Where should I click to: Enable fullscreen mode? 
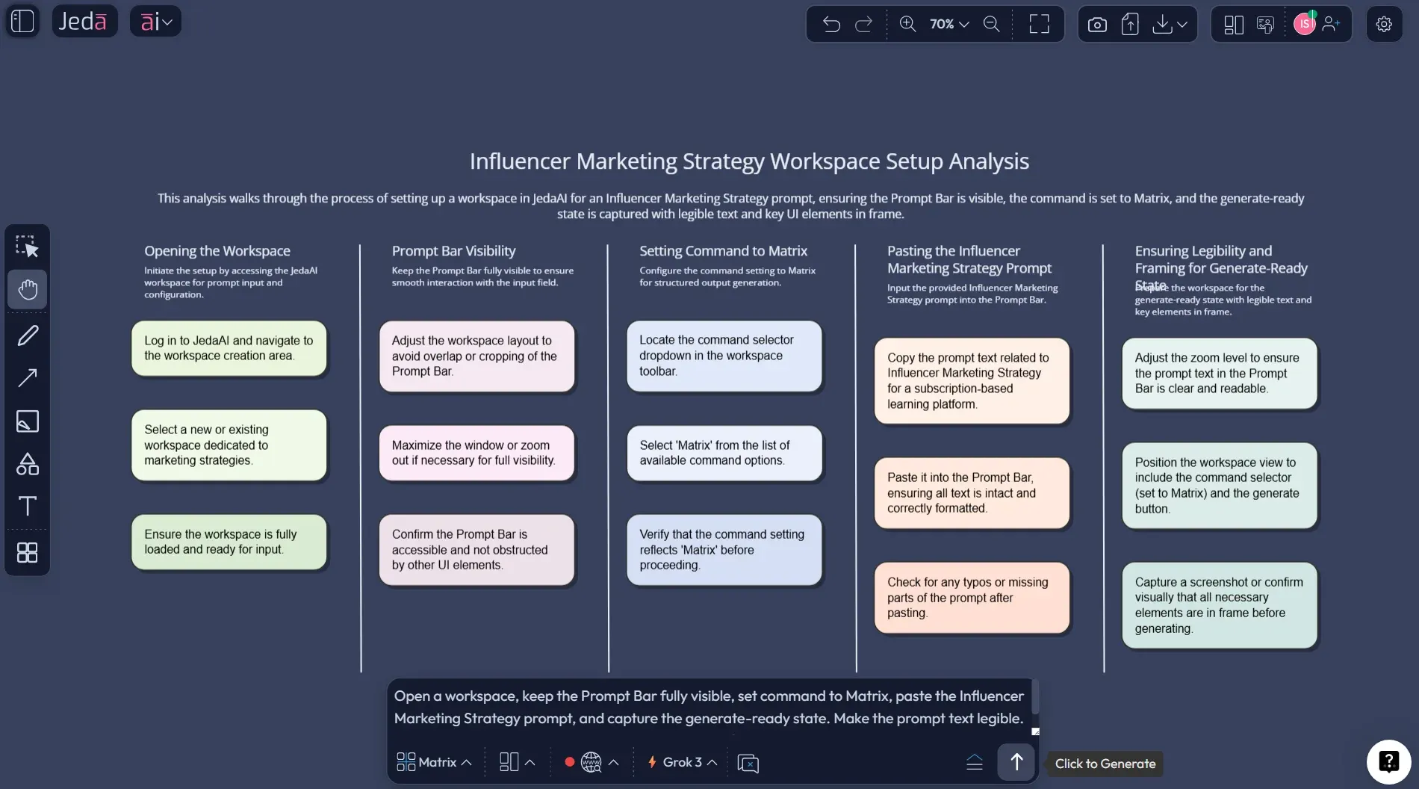click(x=1039, y=24)
